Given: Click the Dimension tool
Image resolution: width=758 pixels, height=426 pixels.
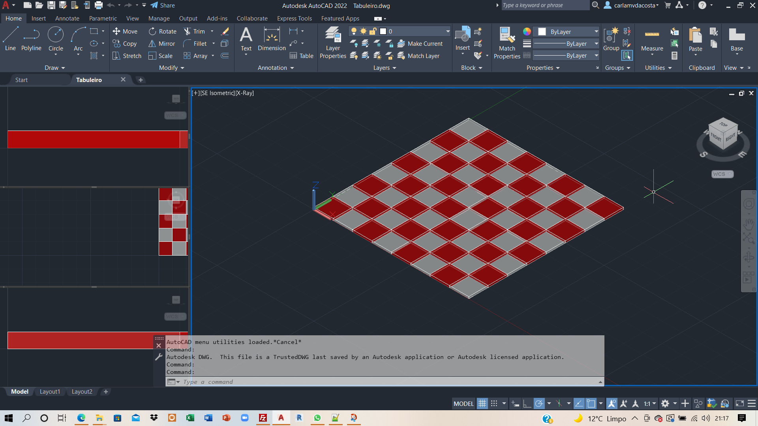Looking at the screenshot, I should pos(272,39).
